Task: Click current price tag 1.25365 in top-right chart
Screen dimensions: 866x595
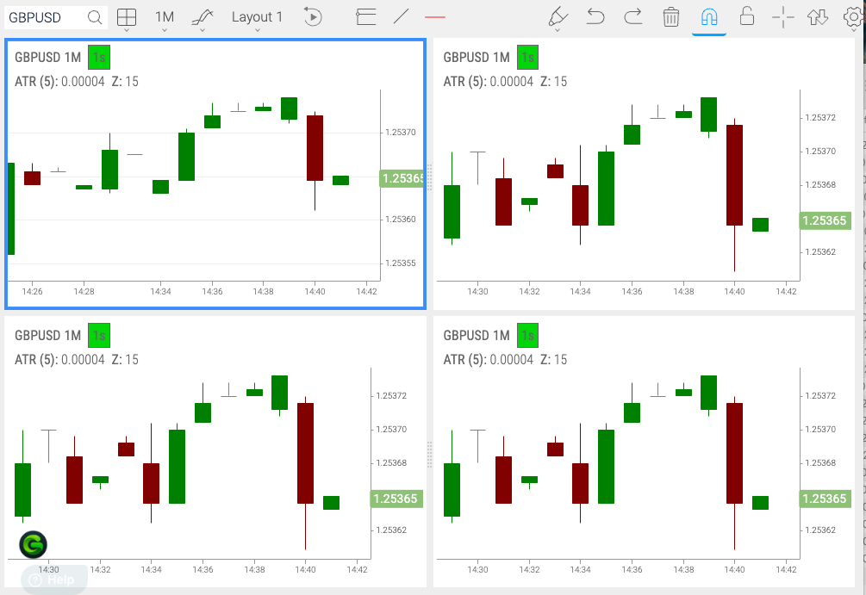Action: [825, 220]
